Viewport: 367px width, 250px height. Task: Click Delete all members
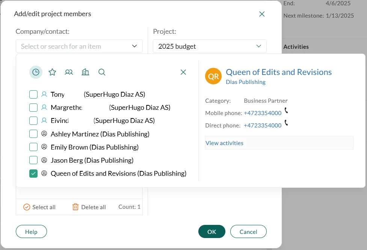[89, 207]
